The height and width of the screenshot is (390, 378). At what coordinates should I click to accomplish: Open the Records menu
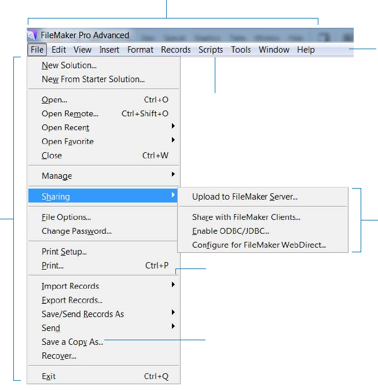pyautogui.click(x=176, y=50)
